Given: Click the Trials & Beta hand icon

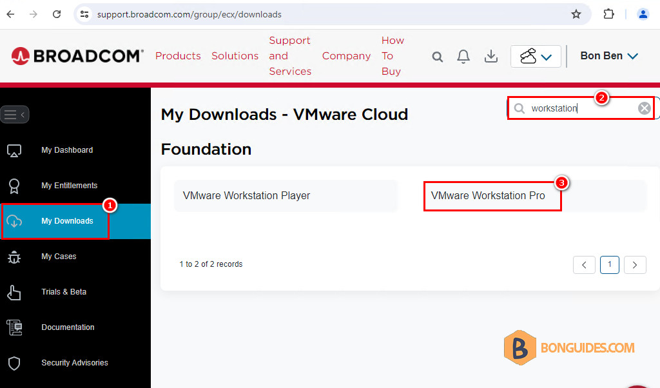Looking at the screenshot, I should pyautogui.click(x=14, y=293).
